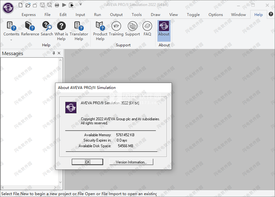Click the Messages panel scroll up arrow
This screenshot has height=197, width=275.
click(60, 60)
